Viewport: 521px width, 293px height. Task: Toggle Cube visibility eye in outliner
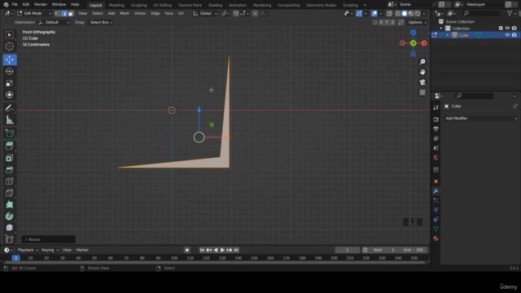coord(507,35)
